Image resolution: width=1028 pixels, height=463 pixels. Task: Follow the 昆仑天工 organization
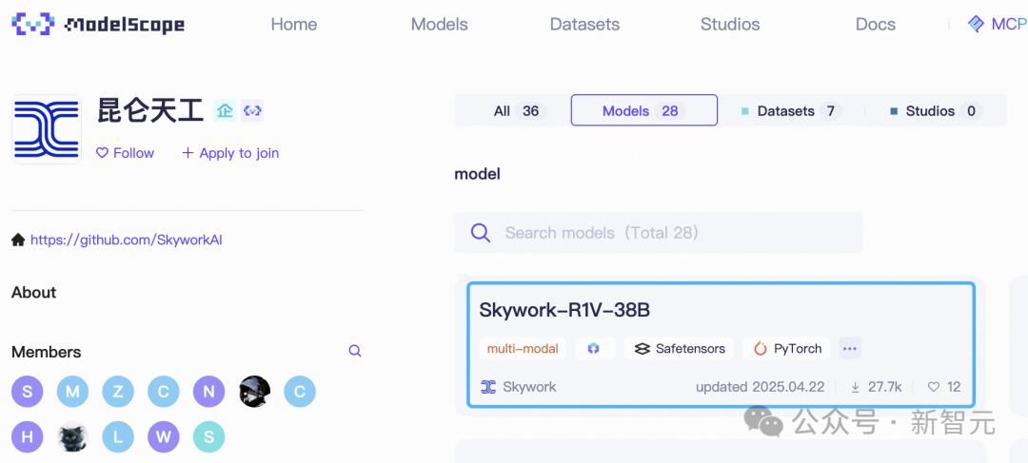(x=125, y=152)
